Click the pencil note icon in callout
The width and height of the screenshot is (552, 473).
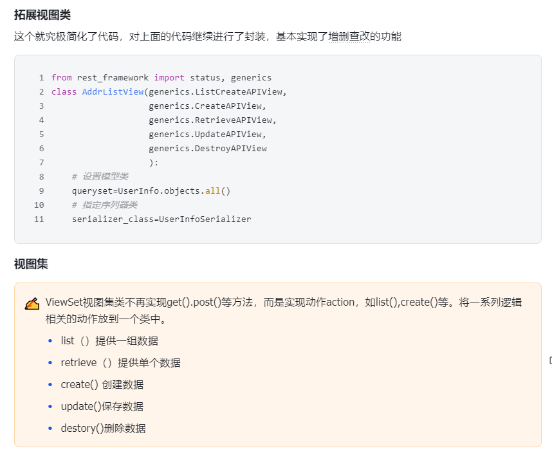coord(32,304)
